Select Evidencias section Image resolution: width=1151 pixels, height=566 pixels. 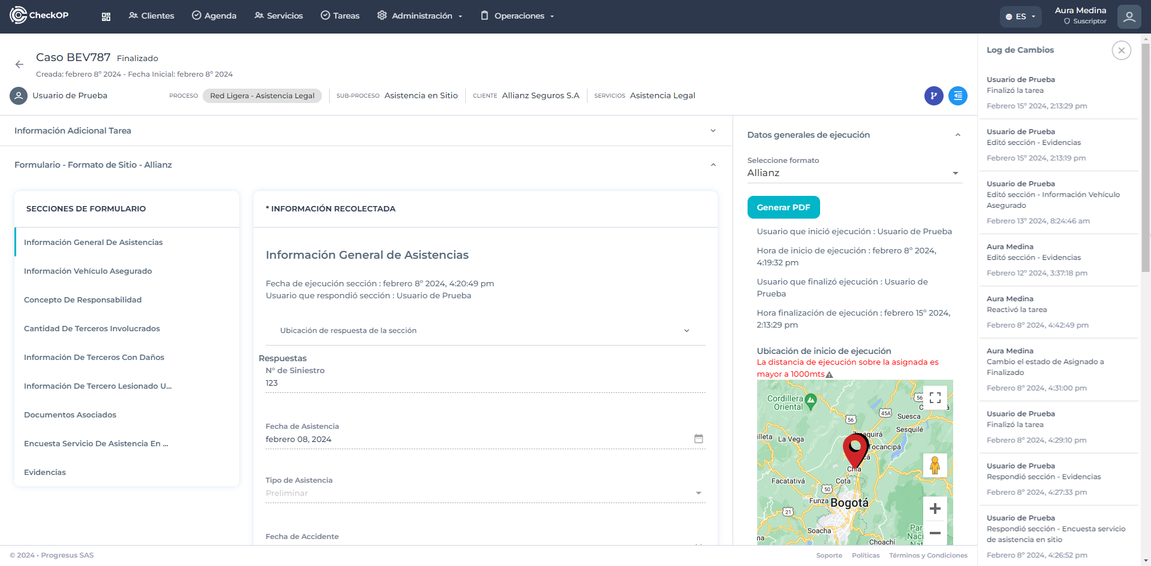click(127, 472)
